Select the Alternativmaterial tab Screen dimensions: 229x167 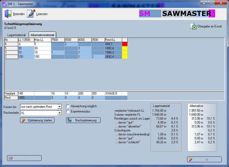42,35
